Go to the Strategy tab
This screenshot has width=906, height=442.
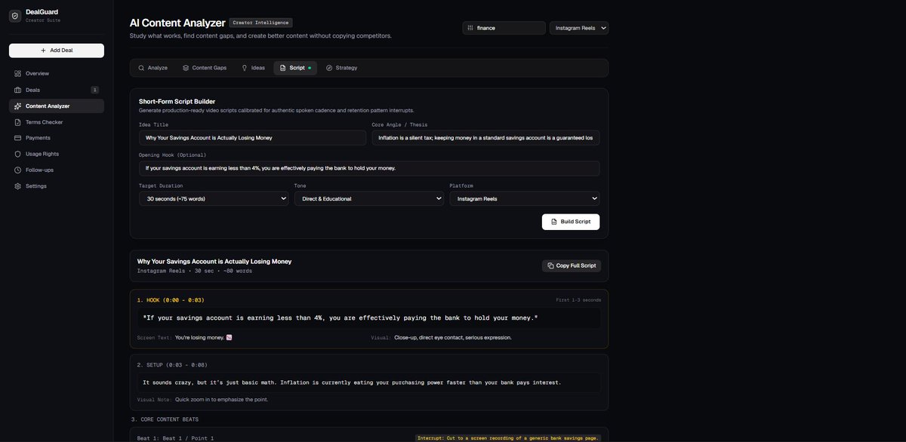pos(342,68)
